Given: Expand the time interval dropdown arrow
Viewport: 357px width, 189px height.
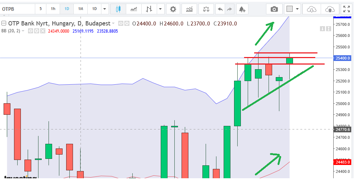Looking at the screenshot, I should [104, 9].
